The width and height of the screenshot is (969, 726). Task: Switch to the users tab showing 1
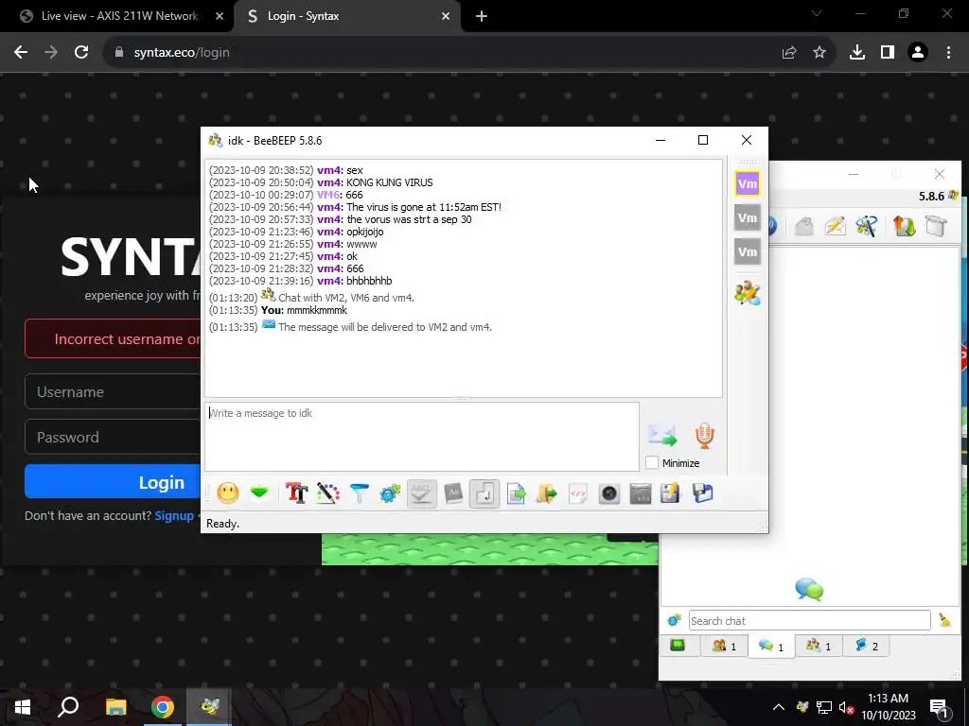pos(724,646)
